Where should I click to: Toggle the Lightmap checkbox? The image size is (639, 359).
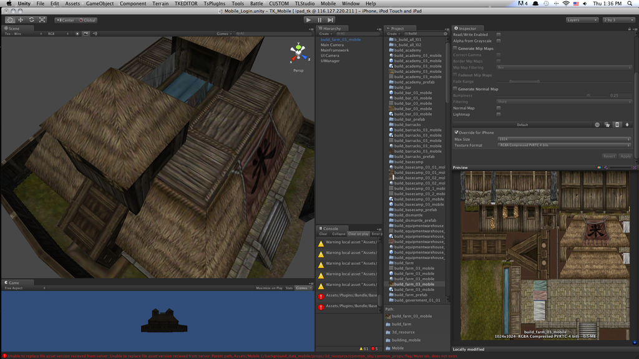499,115
